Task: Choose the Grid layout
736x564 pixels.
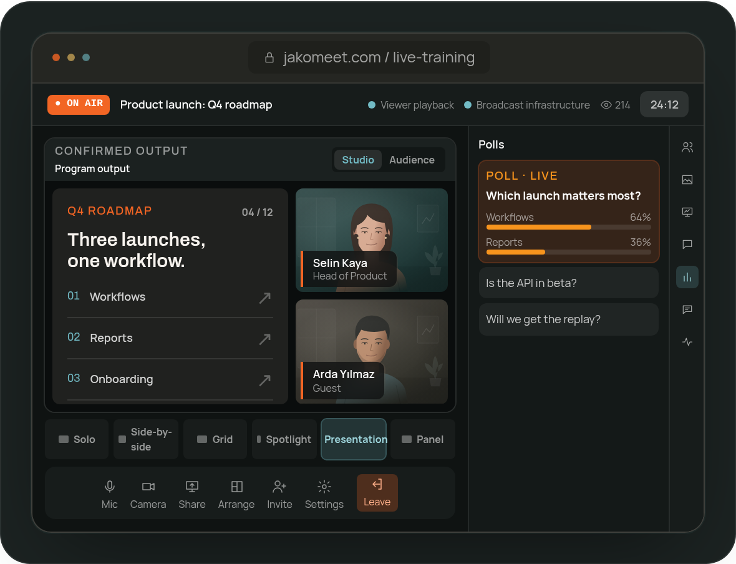Action: pos(215,439)
